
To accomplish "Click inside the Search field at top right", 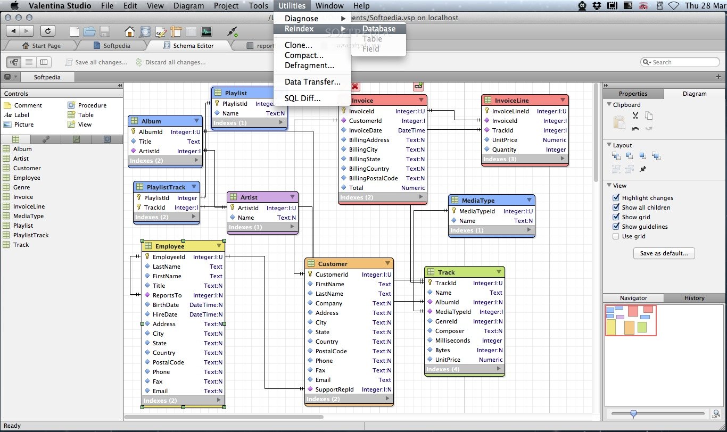I will [x=681, y=62].
